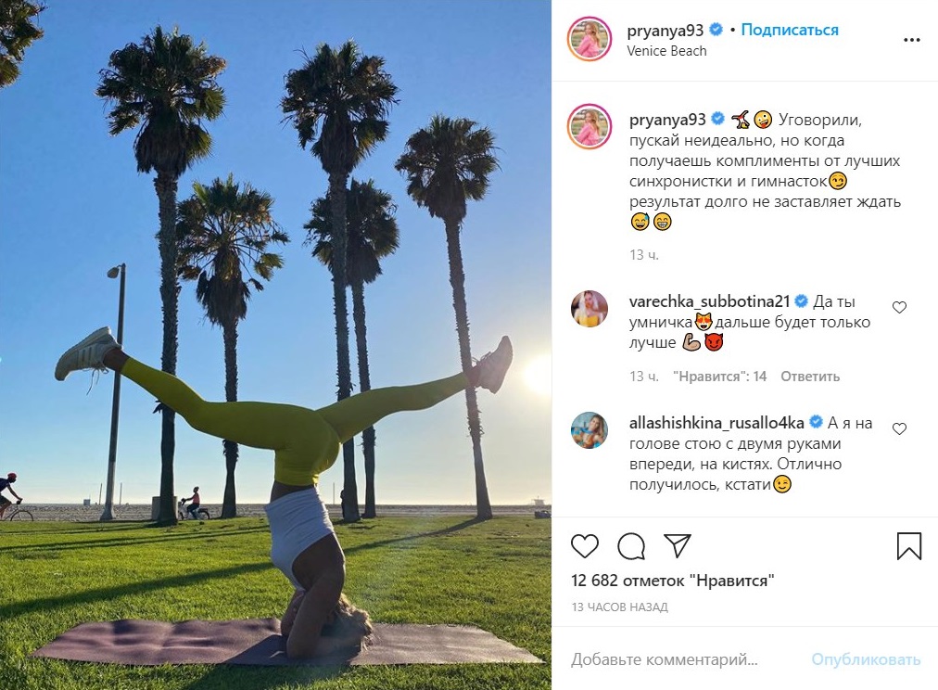Publish comment with Опубликовать button
The width and height of the screenshot is (938, 690).
[866, 659]
